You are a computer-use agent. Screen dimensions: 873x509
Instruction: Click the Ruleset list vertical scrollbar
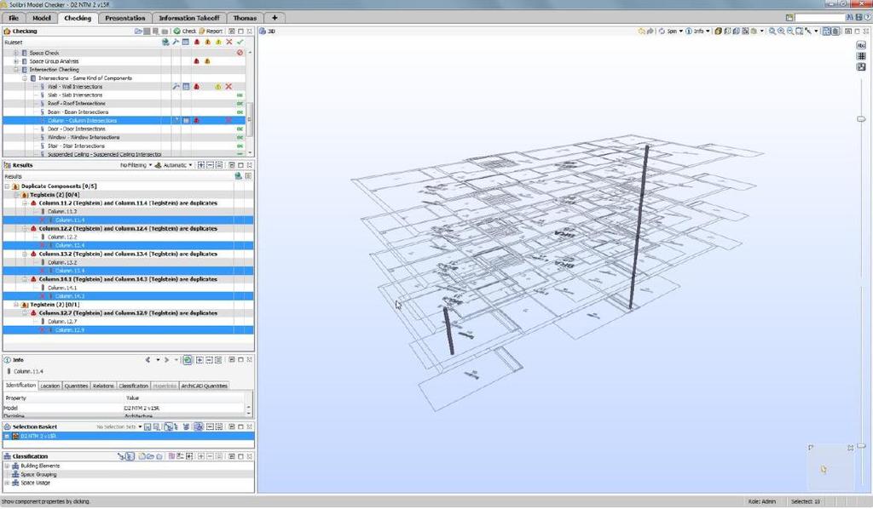pos(250,118)
